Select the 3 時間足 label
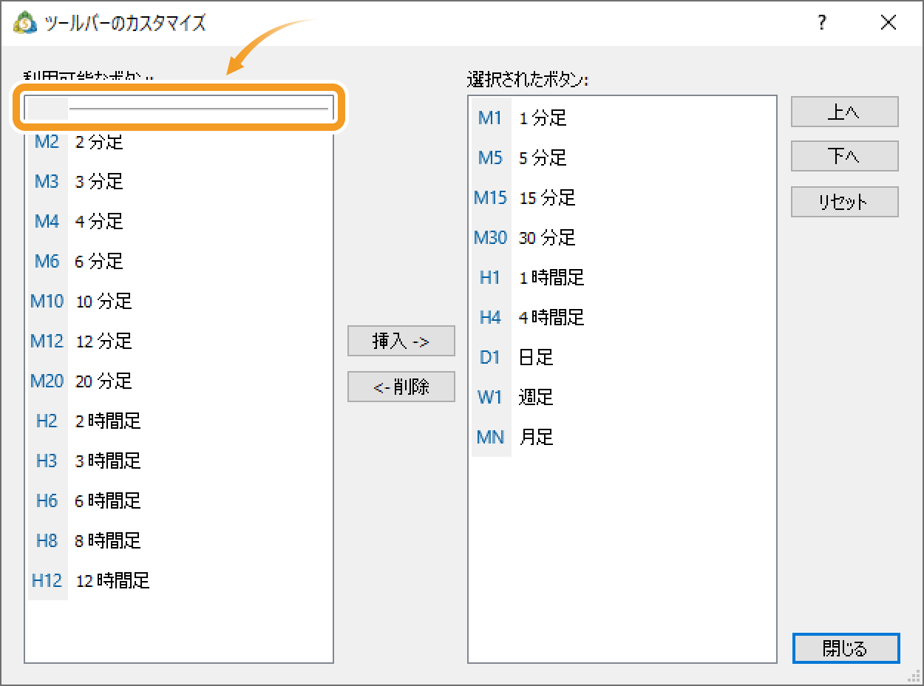Viewport: 924px width, 686px height. coord(108,461)
